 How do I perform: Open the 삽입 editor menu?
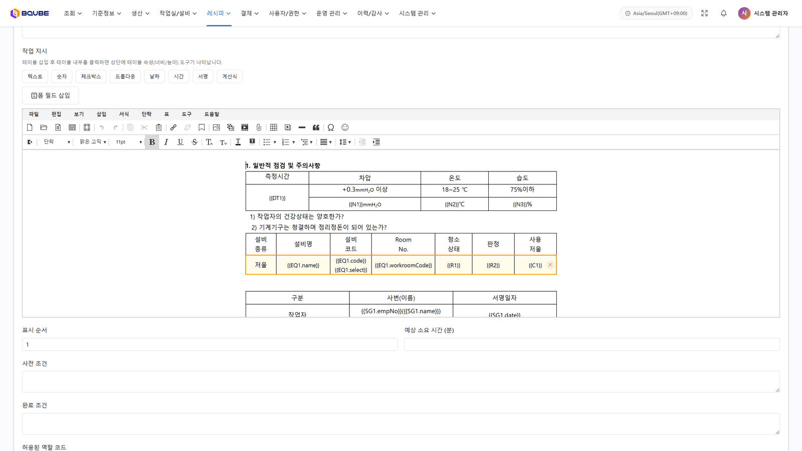[x=101, y=114]
